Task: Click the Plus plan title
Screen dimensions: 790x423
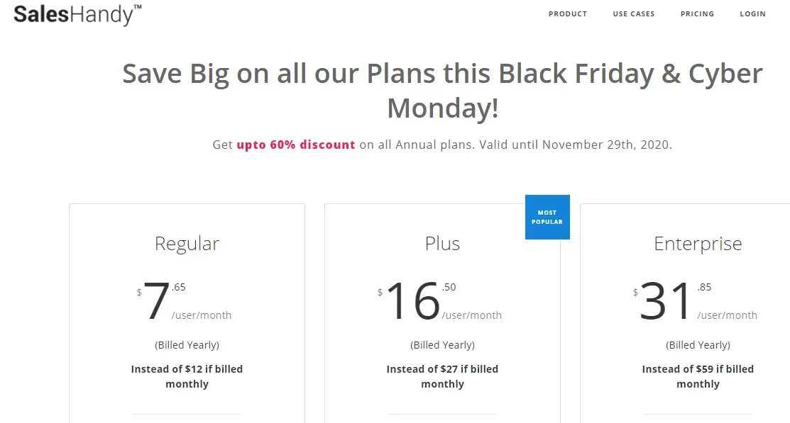Action: pyautogui.click(x=442, y=243)
